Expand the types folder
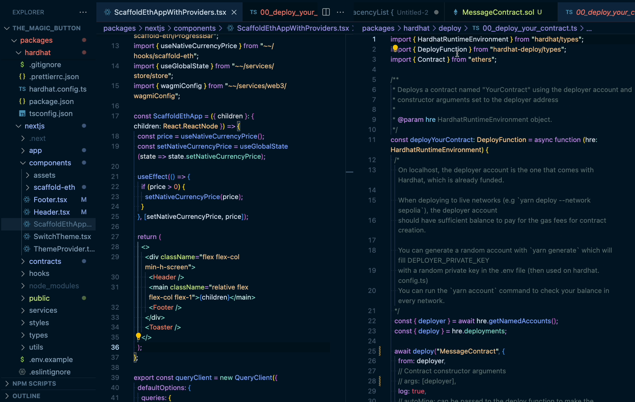The image size is (635, 402). [x=23, y=335]
